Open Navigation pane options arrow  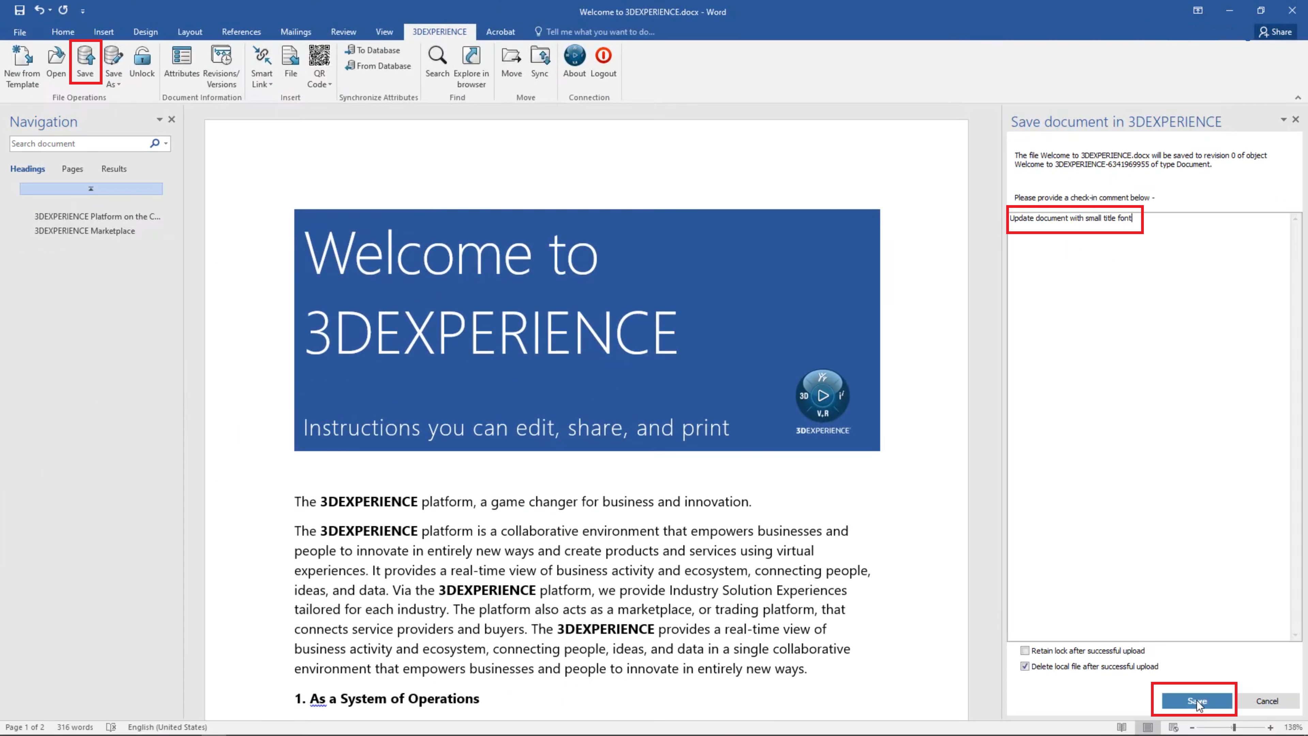159,119
